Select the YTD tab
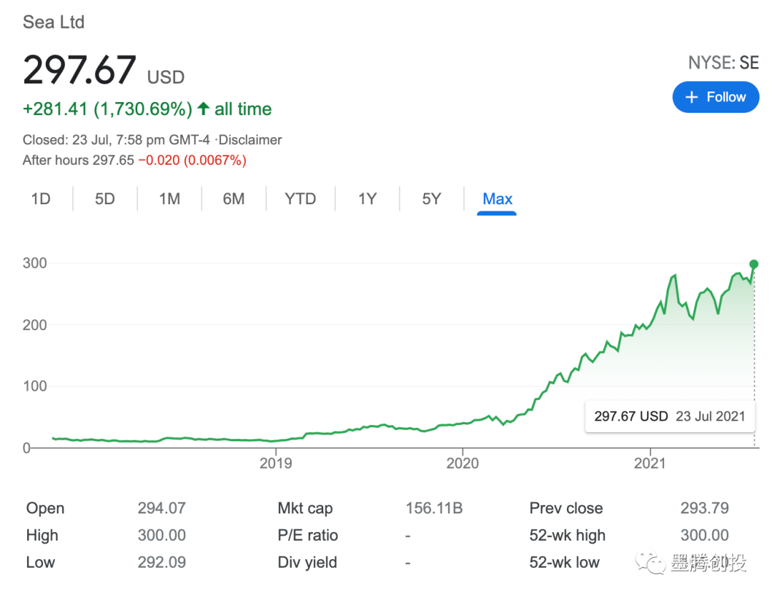Screen dimensions: 772x597 click(x=300, y=199)
